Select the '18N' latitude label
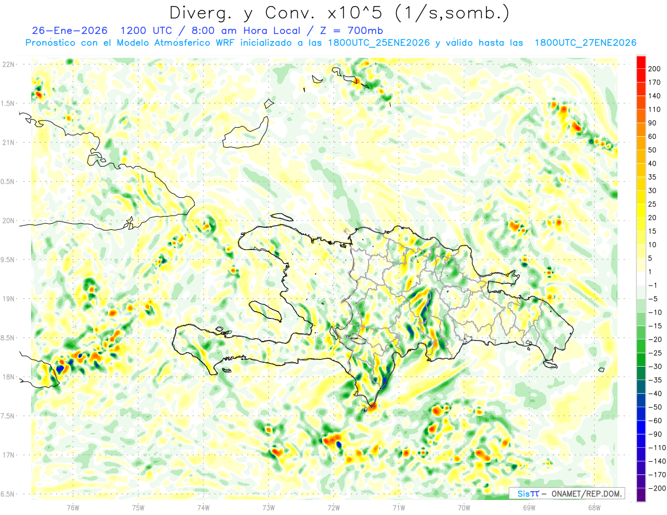The width and height of the screenshot is (667, 515). click(8, 377)
